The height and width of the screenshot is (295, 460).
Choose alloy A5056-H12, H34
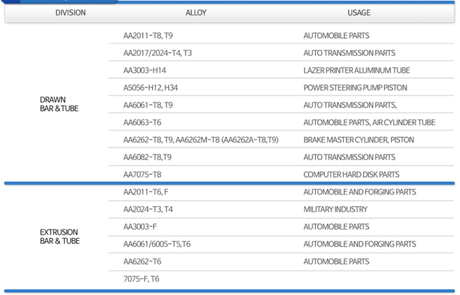(151, 88)
